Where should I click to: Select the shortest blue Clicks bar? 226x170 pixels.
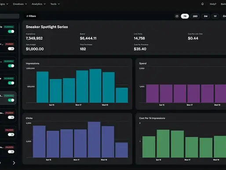click(x=121, y=150)
